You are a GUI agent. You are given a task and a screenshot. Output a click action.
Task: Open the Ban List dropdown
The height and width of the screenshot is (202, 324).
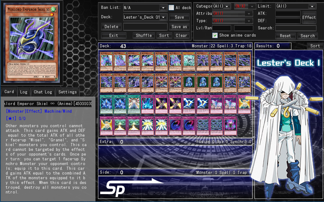145,8
